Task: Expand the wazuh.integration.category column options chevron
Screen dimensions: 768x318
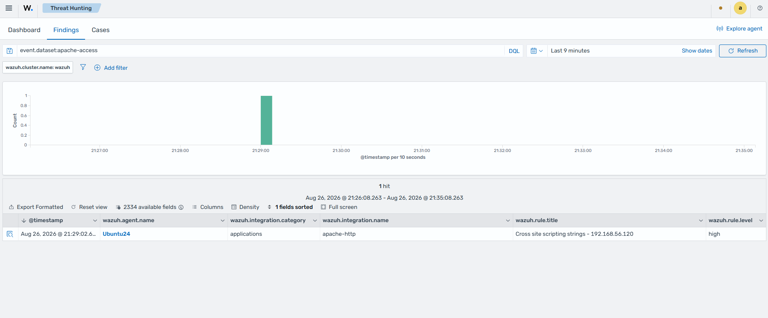Action: pos(315,221)
